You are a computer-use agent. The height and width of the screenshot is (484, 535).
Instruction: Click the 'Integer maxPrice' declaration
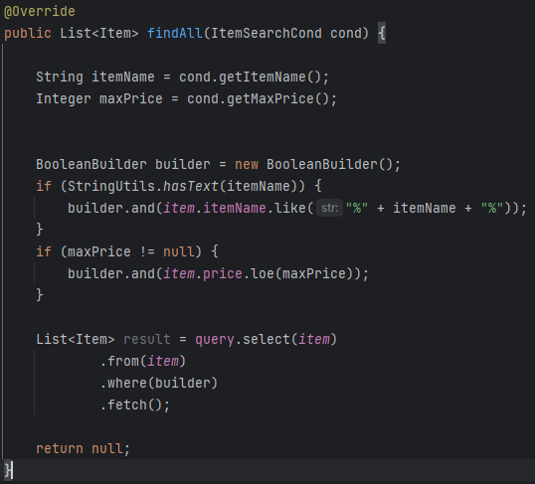point(99,99)
